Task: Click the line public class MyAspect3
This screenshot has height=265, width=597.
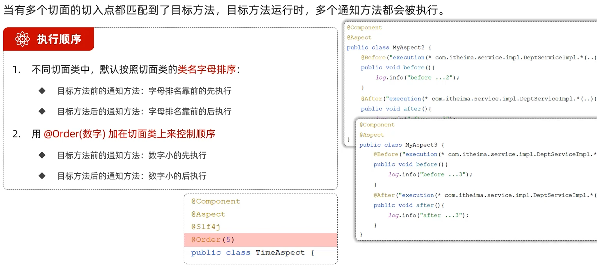Action: [402, 145]
